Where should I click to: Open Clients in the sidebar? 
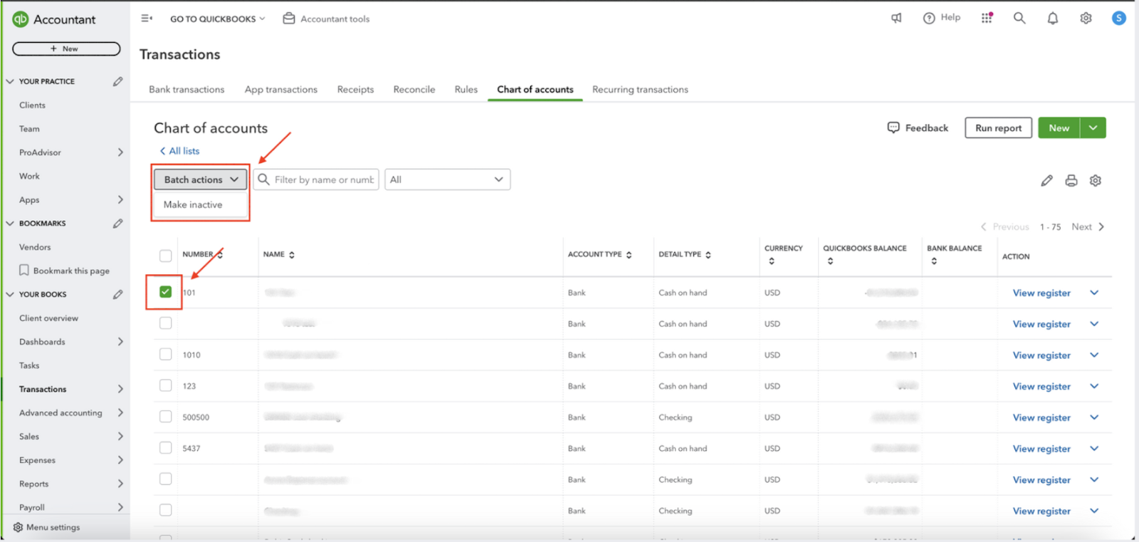tap(32, 105)
